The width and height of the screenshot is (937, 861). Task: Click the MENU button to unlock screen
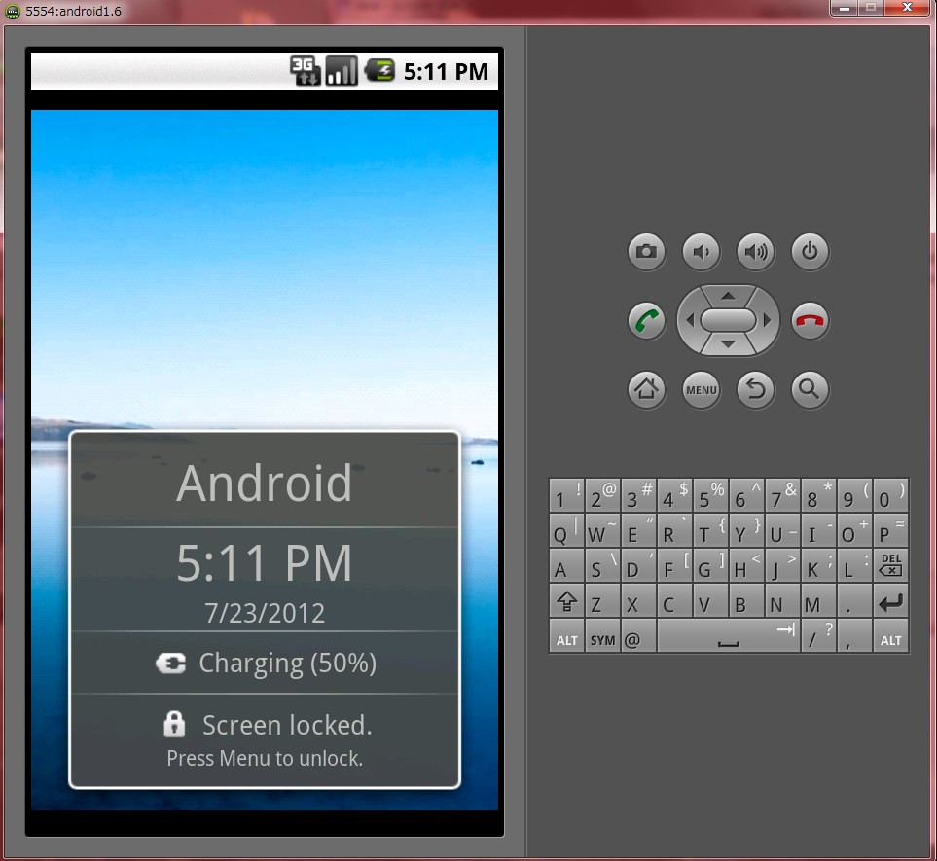click(701, 389)
